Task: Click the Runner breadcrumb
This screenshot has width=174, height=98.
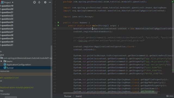Action: 68,96
